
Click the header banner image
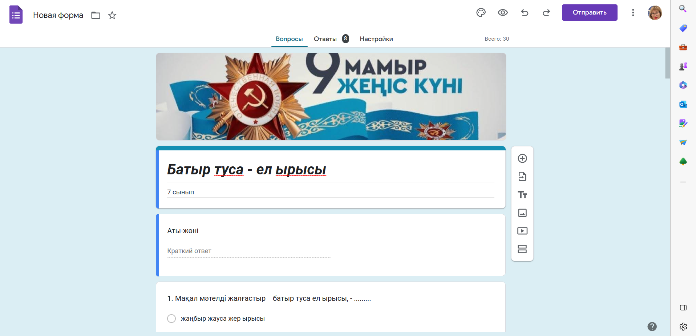331,97
